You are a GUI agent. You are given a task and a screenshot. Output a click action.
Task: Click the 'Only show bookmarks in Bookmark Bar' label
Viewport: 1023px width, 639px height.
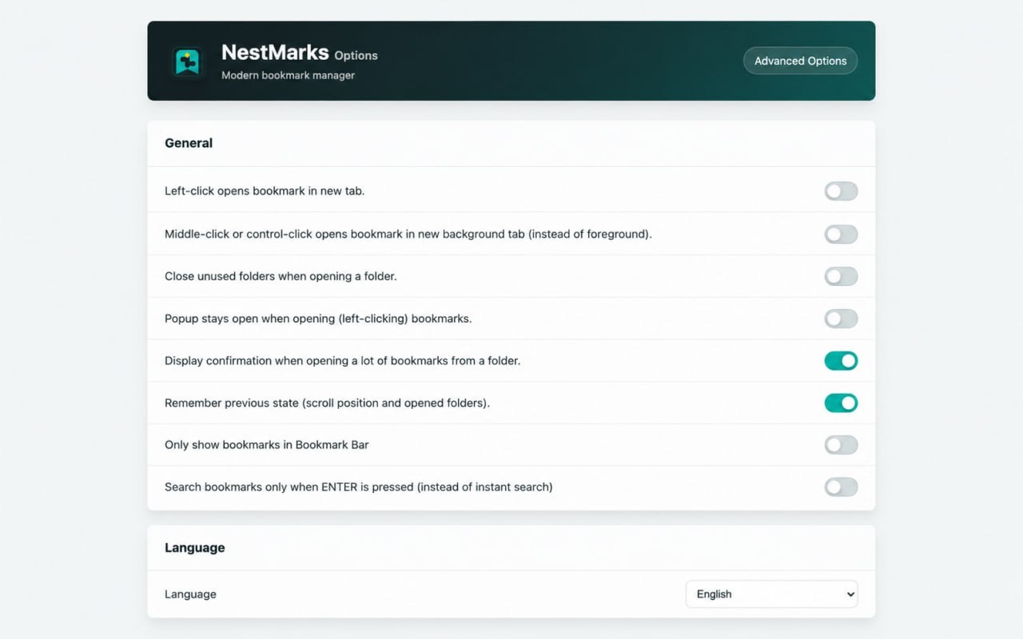coord(267,445)
